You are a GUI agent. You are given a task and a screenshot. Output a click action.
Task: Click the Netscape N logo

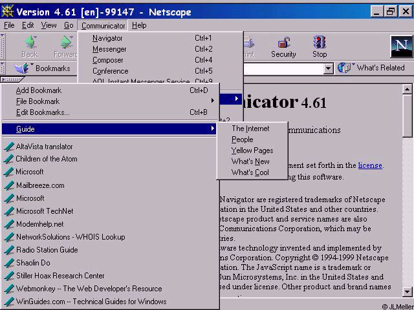pos(401,46)
